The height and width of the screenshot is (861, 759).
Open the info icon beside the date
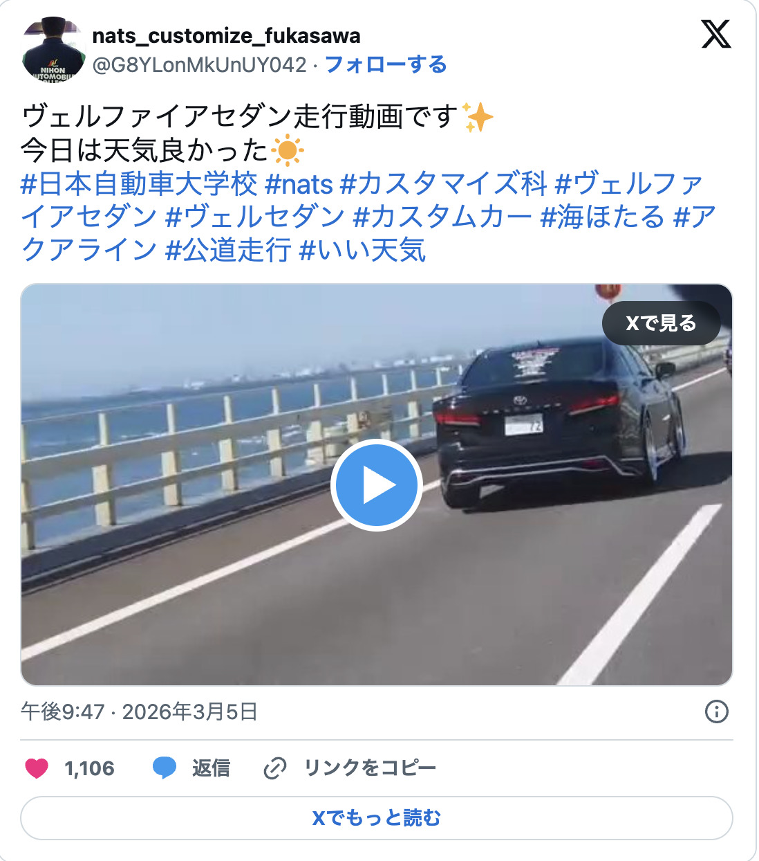(716, 712)
